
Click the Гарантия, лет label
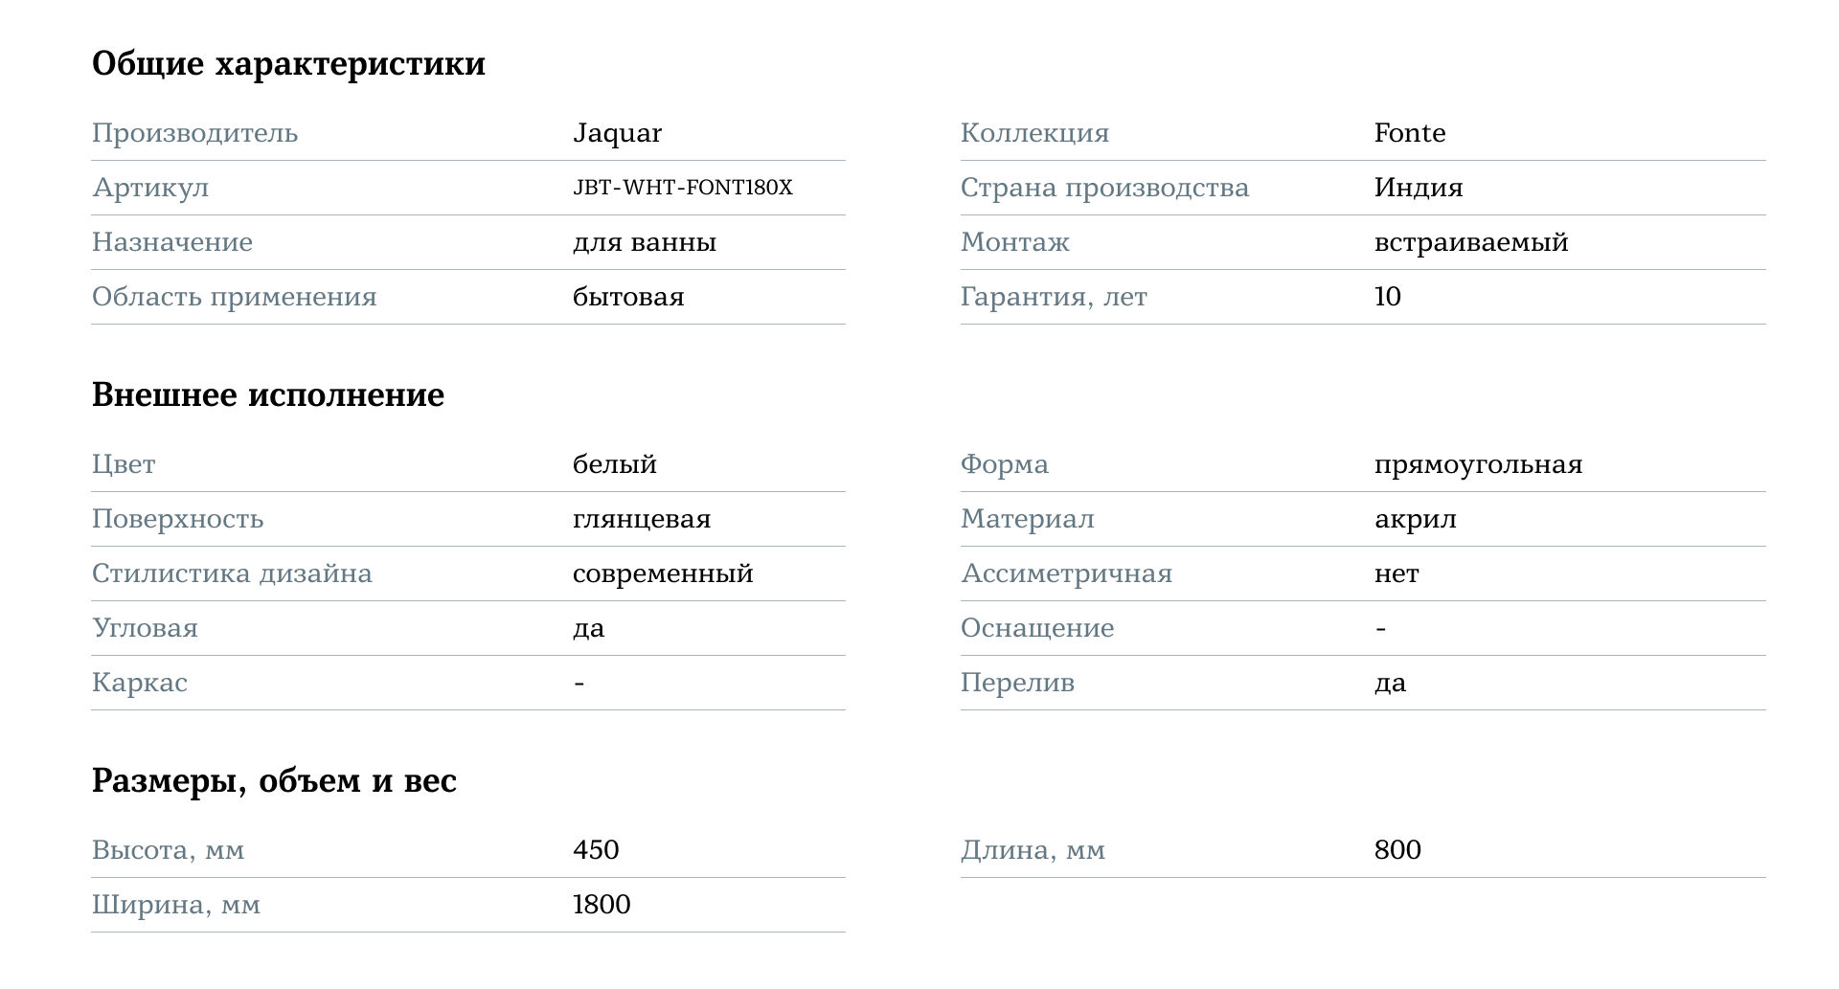pos(1054,297)
